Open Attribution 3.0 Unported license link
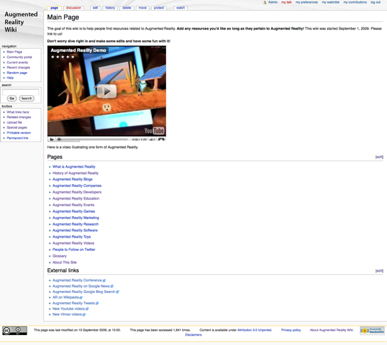 click(x=254, y=330)
